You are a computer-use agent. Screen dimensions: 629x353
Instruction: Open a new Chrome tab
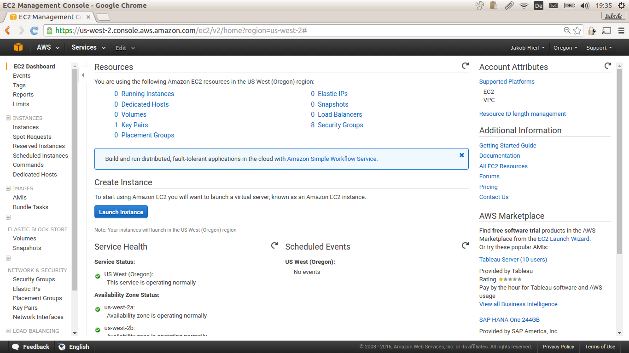(103, 17)
